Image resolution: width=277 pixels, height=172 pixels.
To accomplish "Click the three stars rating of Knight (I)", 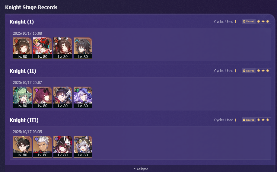I will 263,21.
